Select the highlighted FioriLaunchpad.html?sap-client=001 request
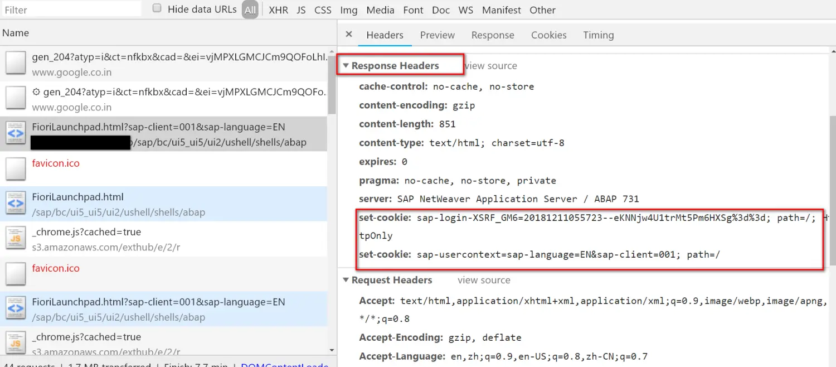Screen dimensions: 836x367 (x=164, y=134)
